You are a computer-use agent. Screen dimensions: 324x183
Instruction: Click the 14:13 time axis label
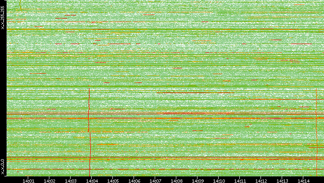point(283,181)
